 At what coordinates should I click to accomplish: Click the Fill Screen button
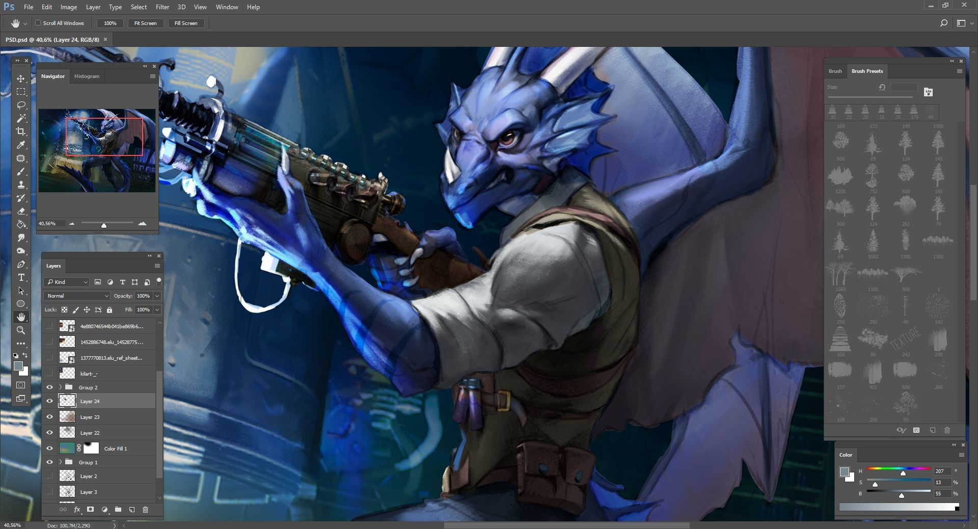tap(186, 23)
